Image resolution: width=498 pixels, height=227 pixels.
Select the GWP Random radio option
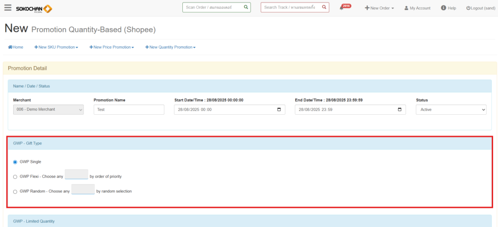[x=15, y=192]
